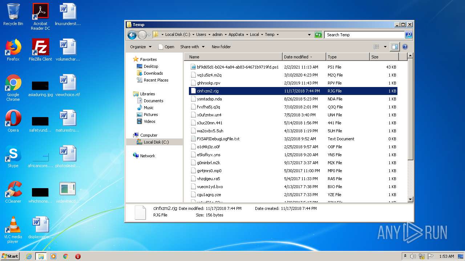
Task: Click the file list scroll down arrow
Action: click(410, 199)
